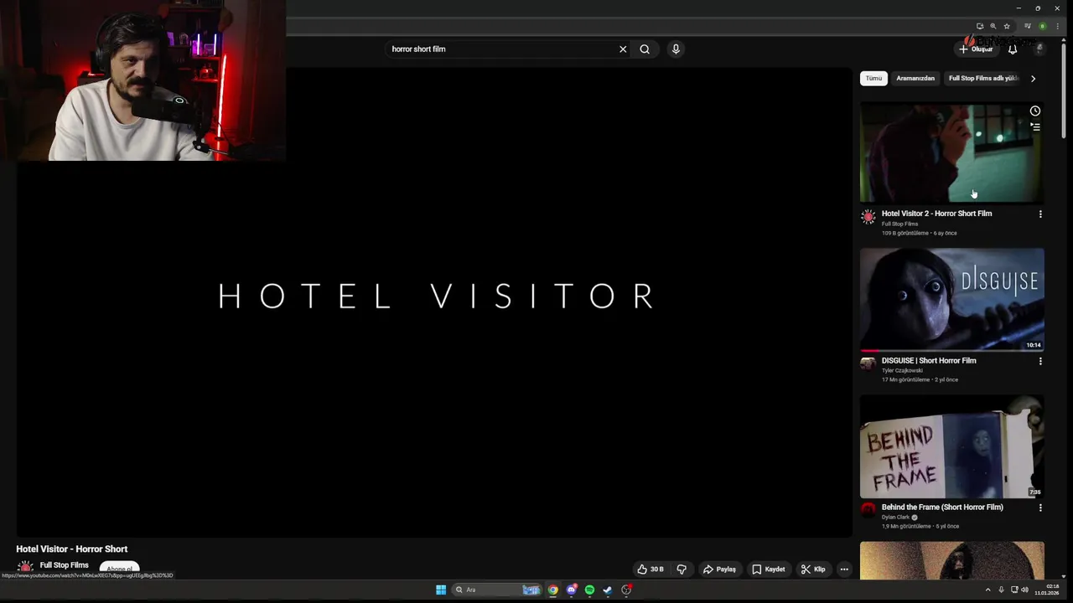Viewport: 1073px width, 603px height.
Task: Open the notifications bell
Action: [x=1013, y=49]
